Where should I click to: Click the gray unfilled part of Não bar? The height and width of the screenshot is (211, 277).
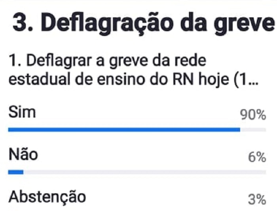point(145,172)
